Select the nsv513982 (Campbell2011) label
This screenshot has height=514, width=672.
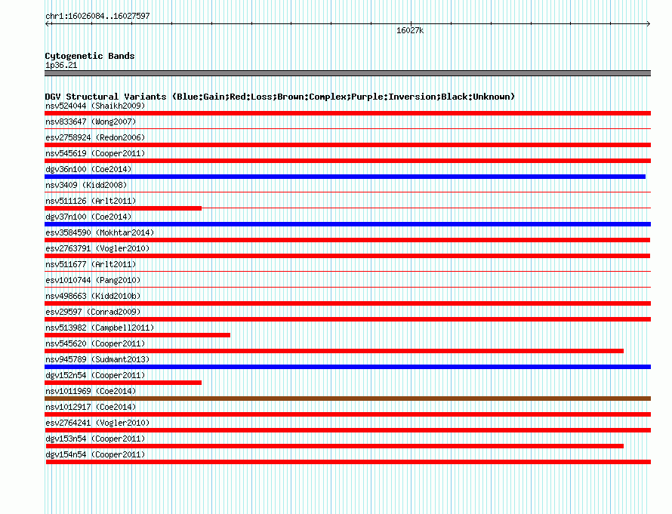pyautogui.click(x=100, y=328)
